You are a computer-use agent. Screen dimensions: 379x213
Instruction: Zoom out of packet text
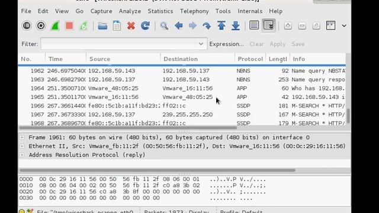point(302,25)
